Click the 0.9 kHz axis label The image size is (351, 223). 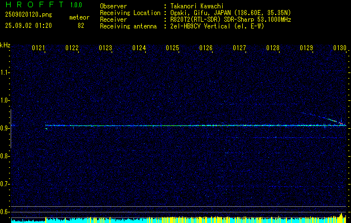pyautogui.click(x=4, y=128)
